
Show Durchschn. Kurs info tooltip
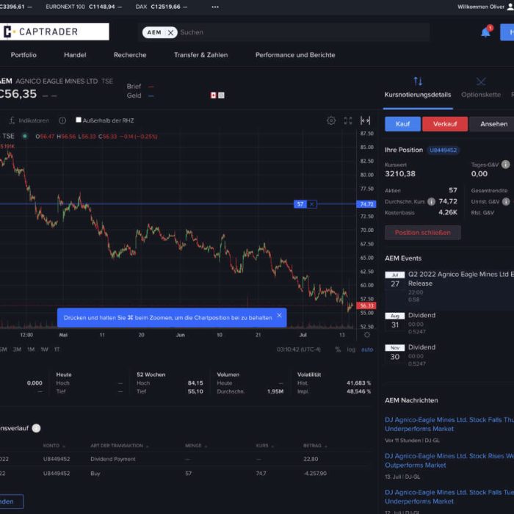[432, 202]
